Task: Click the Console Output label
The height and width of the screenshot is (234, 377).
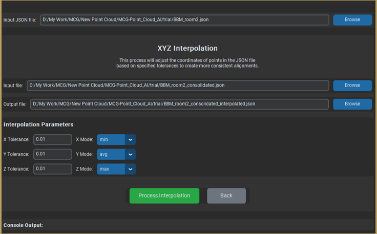Action: click(23, 225)
